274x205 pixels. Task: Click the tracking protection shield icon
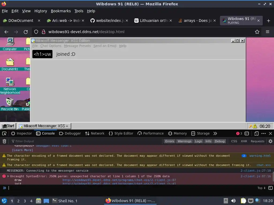[36, 32]
